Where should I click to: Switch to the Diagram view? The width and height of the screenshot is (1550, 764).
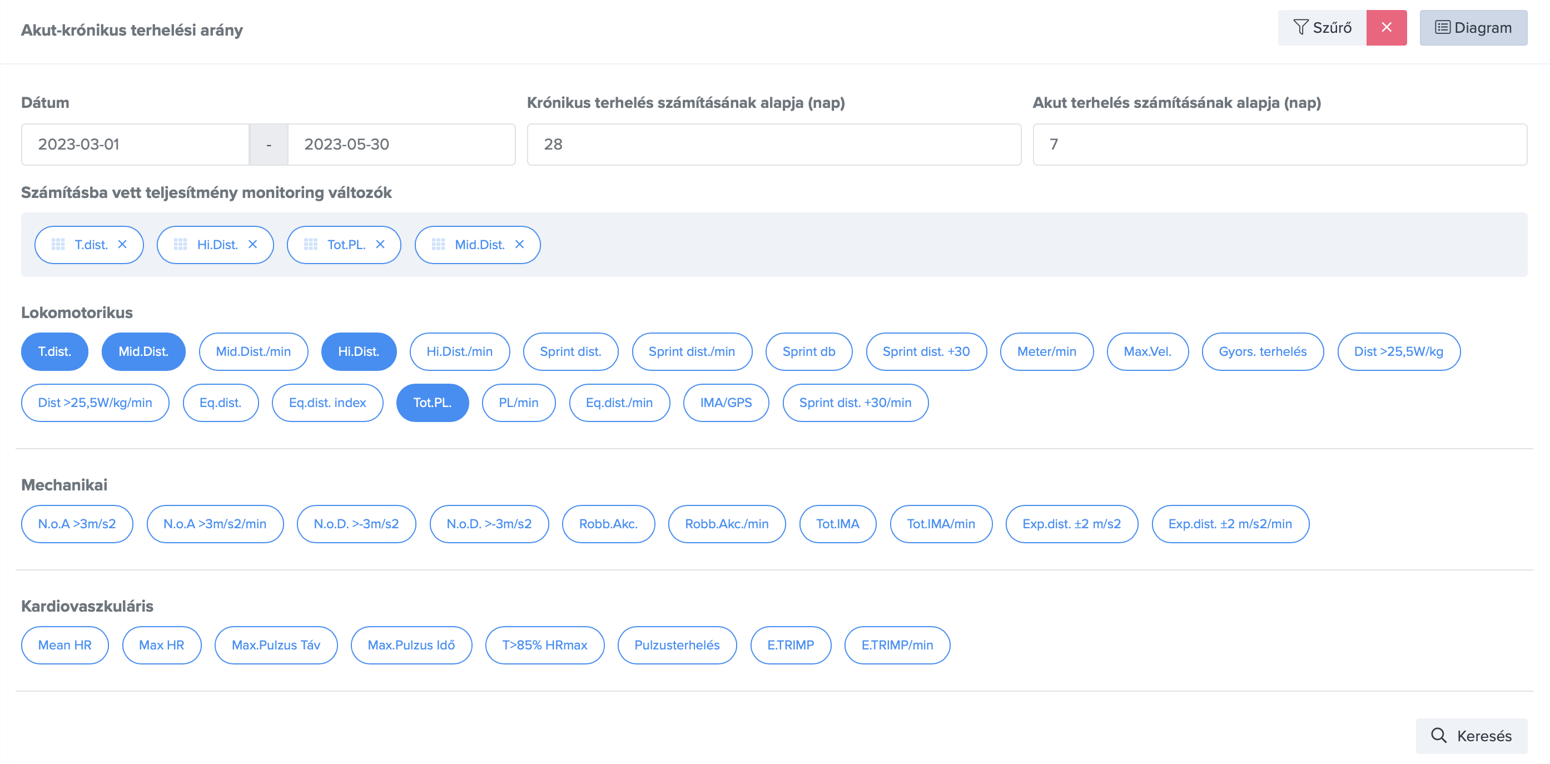[x=1473, y=28]
